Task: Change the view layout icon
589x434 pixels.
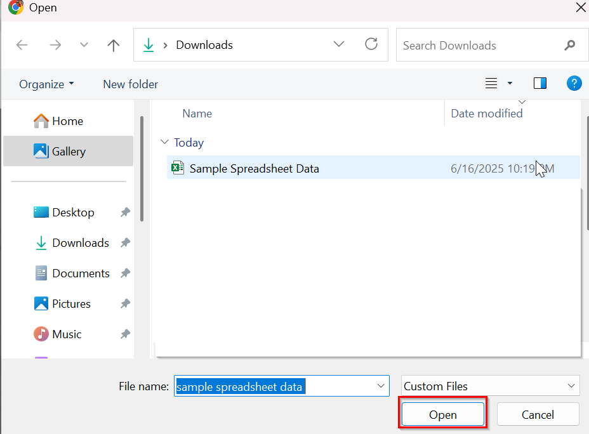Action: point(491,83)
